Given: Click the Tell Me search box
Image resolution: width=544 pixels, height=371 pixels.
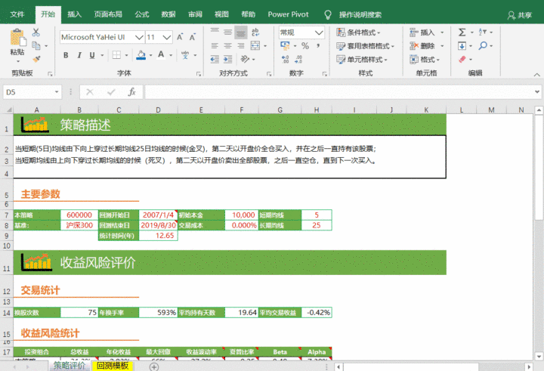Looking at the screenshot, I should [x=360, y=14].
